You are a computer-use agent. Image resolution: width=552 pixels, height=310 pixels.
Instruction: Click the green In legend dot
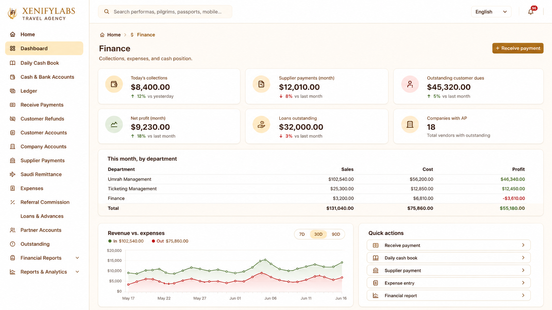[110, 241]
